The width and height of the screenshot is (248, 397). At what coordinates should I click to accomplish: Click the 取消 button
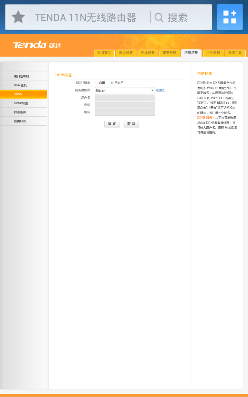(131, 124)
